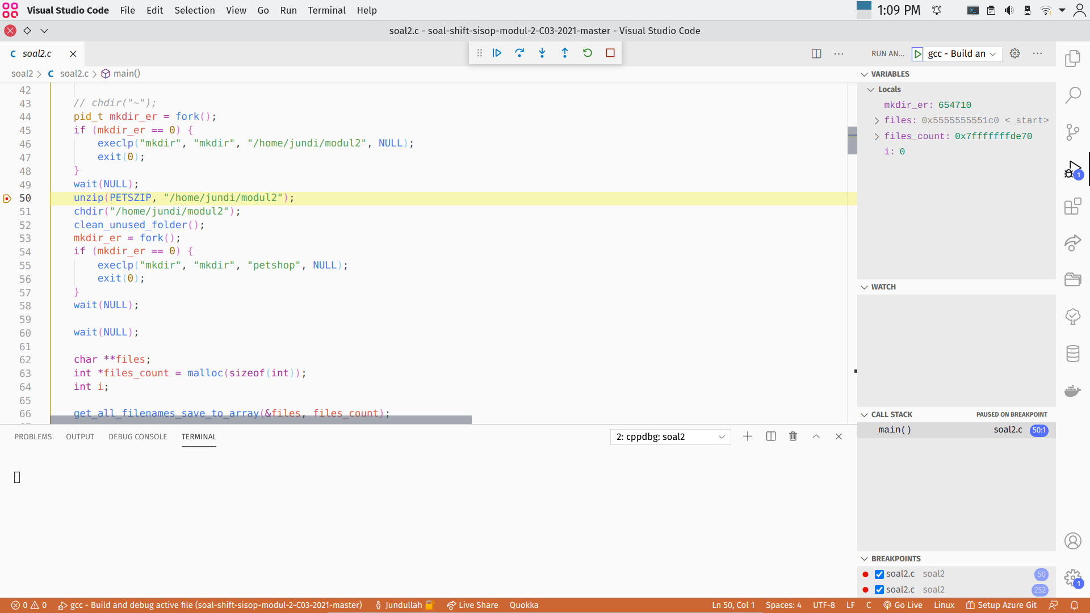Close the soal2.c editor tab

click(73, 54)
